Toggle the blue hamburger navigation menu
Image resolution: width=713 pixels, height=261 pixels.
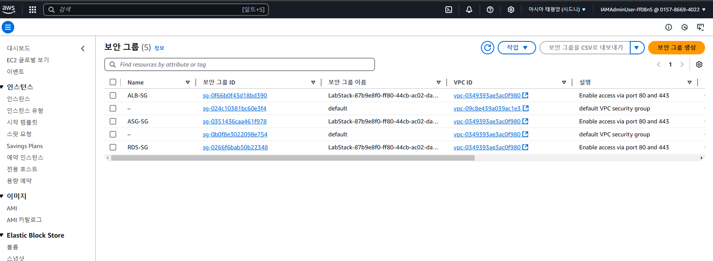pyautogui.click(x=8, y=27)
